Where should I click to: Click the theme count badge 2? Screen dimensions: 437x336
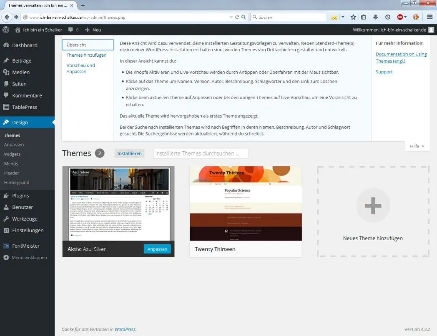pos(100,153)
